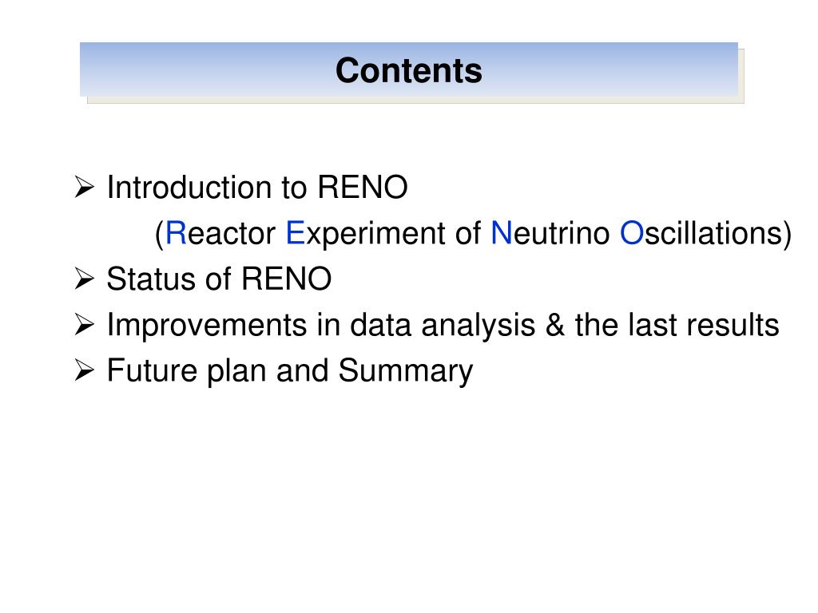Click the blue letter R in Reactor
Viewport: 818px width, 613px height.
[176, 232]
